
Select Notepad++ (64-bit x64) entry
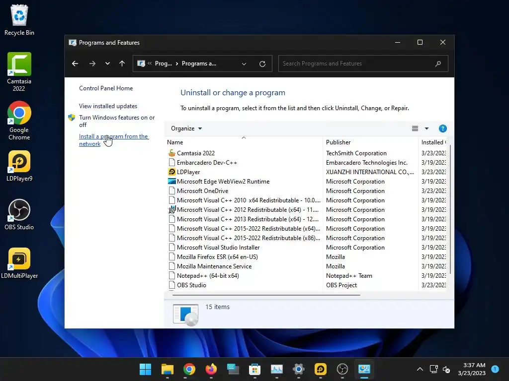pos(208,275)
